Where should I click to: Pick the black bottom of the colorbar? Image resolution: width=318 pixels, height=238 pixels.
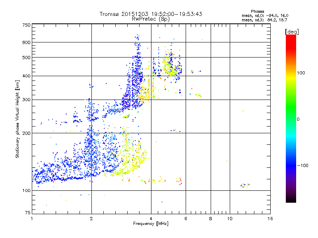(x=291, y=200)
